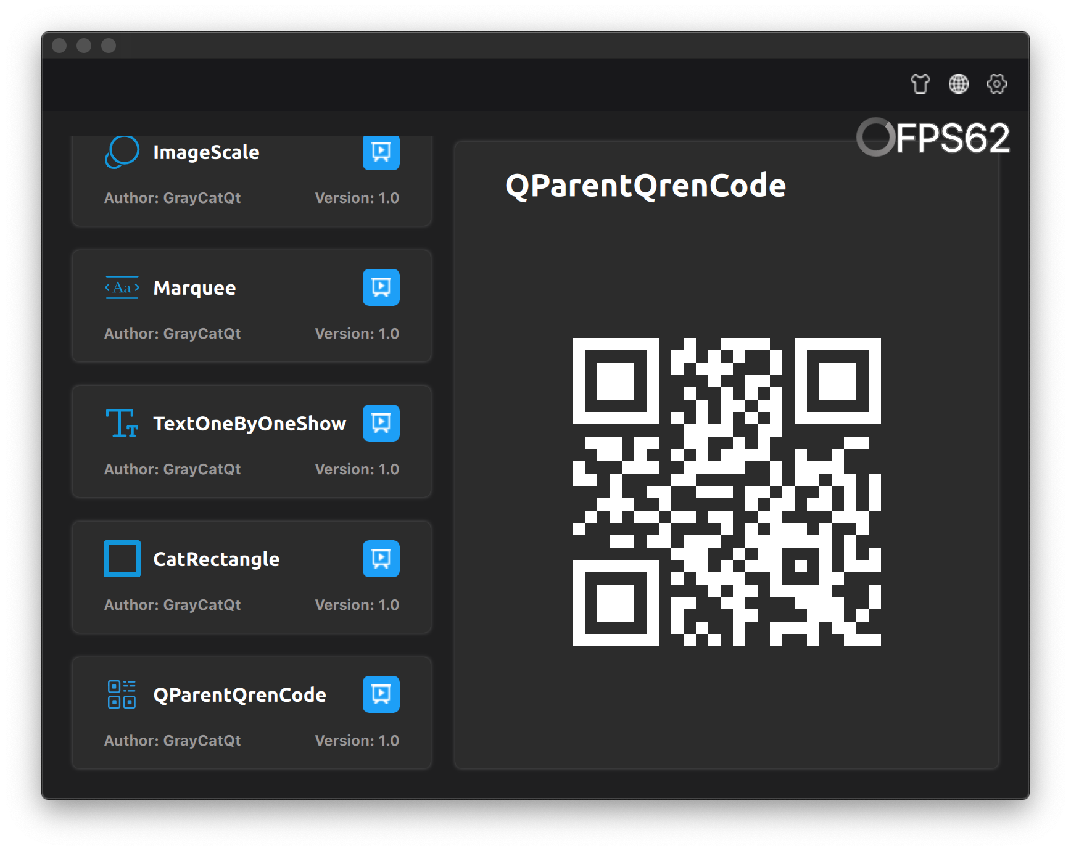This screenshot has height=851, width=1071.
Task: Select the QParentQrenCode title in the list
Action: (x=239, y=695)
